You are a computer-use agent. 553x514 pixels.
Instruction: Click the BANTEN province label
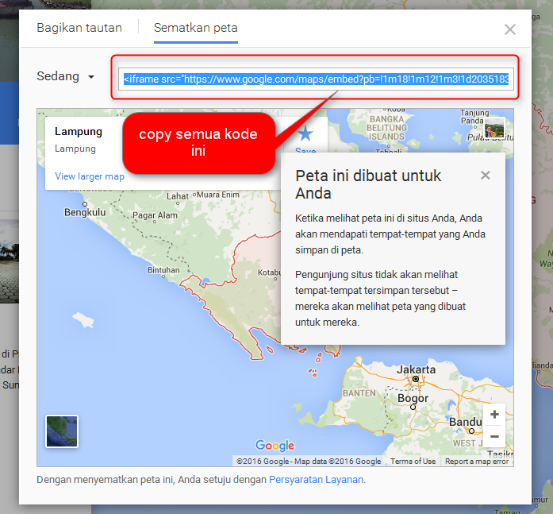click(x=359, y=393)
